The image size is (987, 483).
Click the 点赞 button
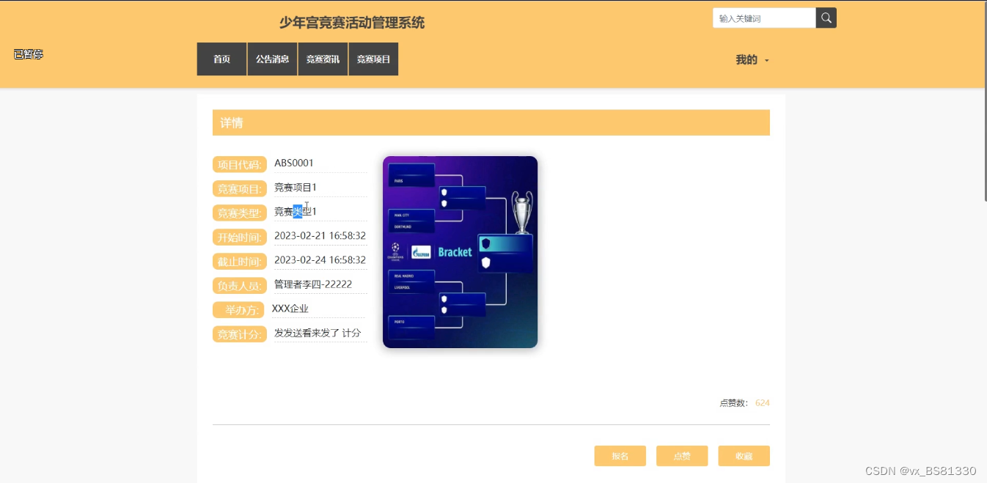pyautogui.click(x=682, y=456)
